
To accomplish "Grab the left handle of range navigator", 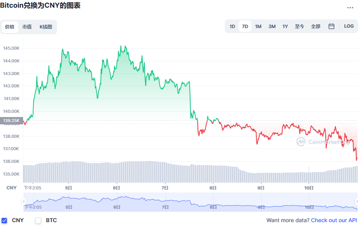I will click(23, 202).
